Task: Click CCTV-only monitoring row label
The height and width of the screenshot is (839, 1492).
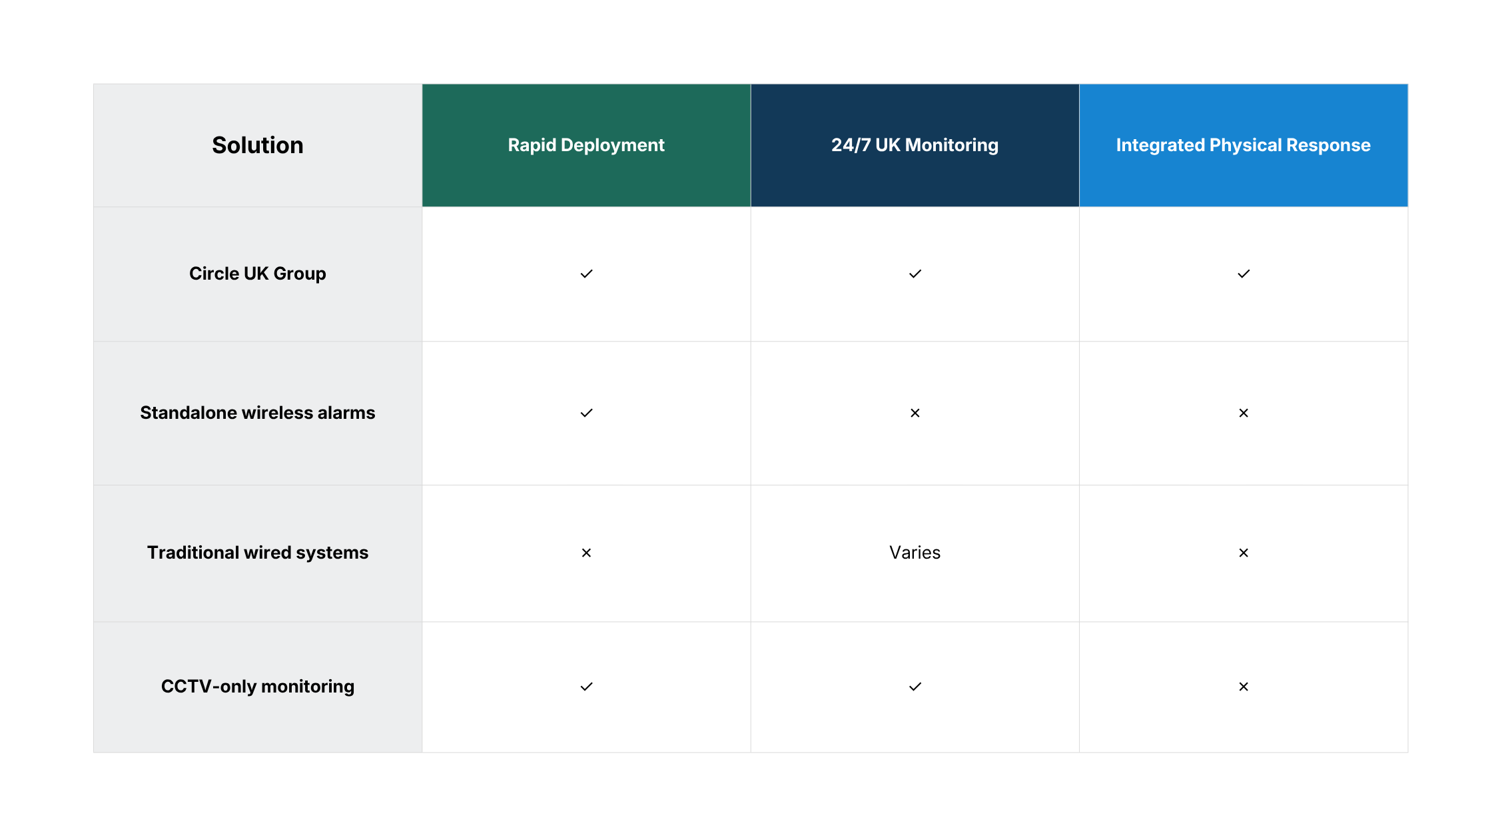Action: pyautogui.click(x=258, y=687)
